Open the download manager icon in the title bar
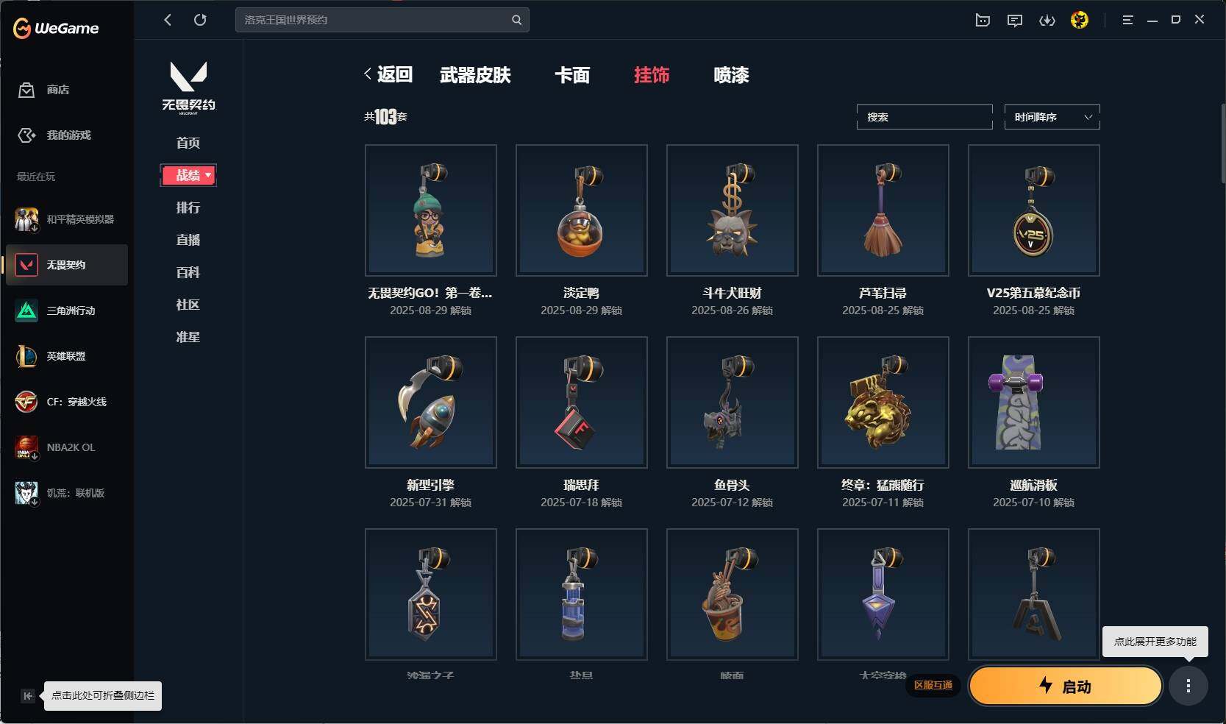Viewport: 1226px width, 724px height. point(1047,20)
